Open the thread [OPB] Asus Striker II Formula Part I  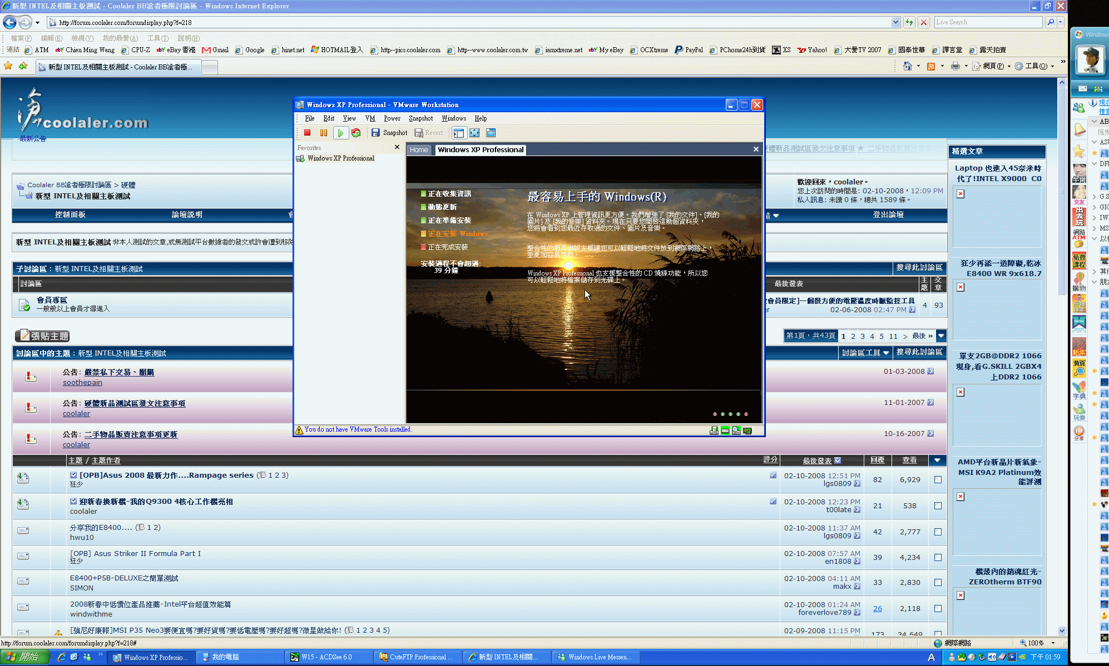point(135,553)
